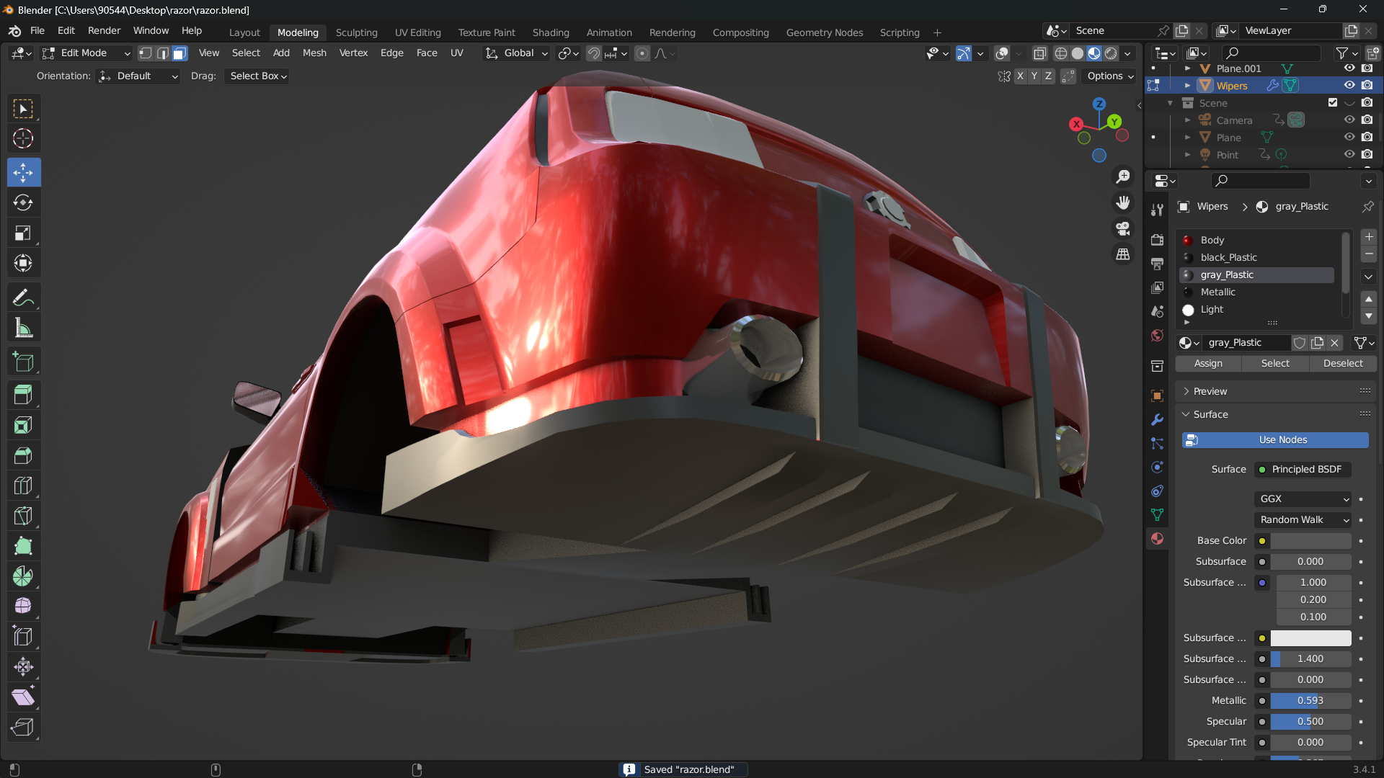
Task: Click the 3D Cursor tool
Action: 23,138
